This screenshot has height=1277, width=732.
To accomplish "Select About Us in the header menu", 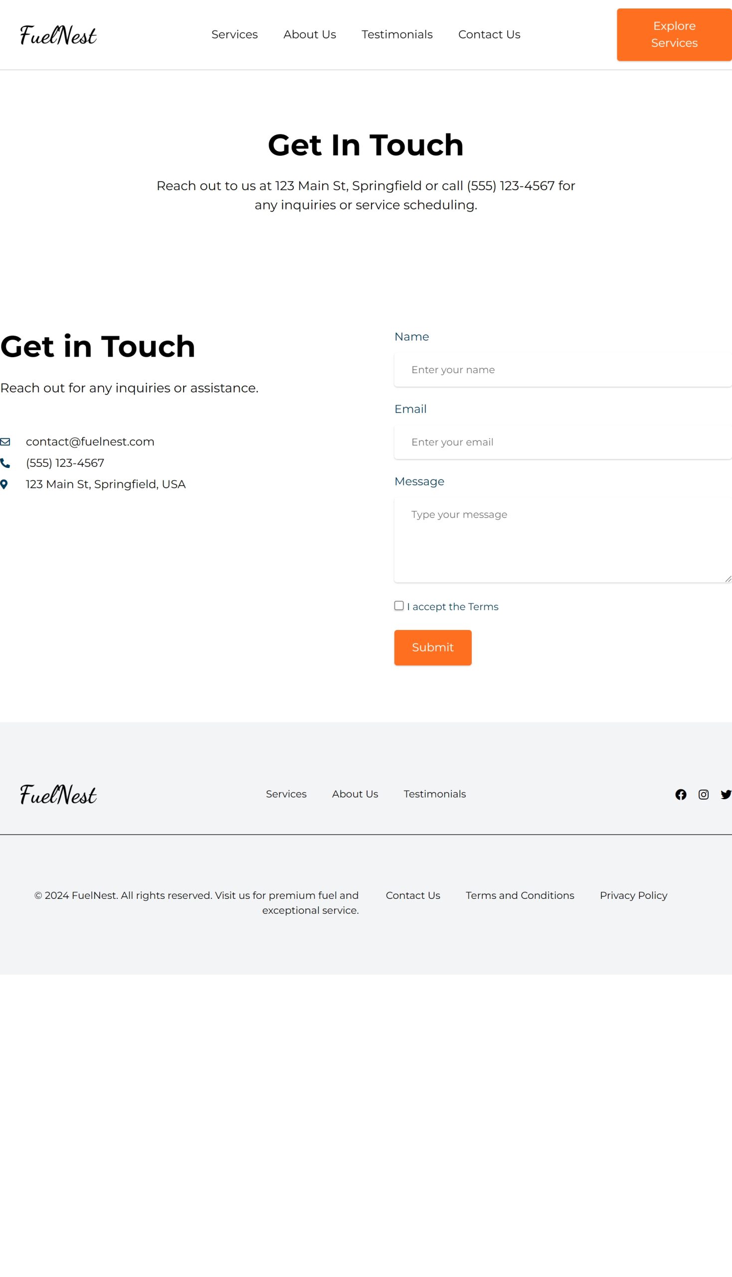I will [310, 35].
